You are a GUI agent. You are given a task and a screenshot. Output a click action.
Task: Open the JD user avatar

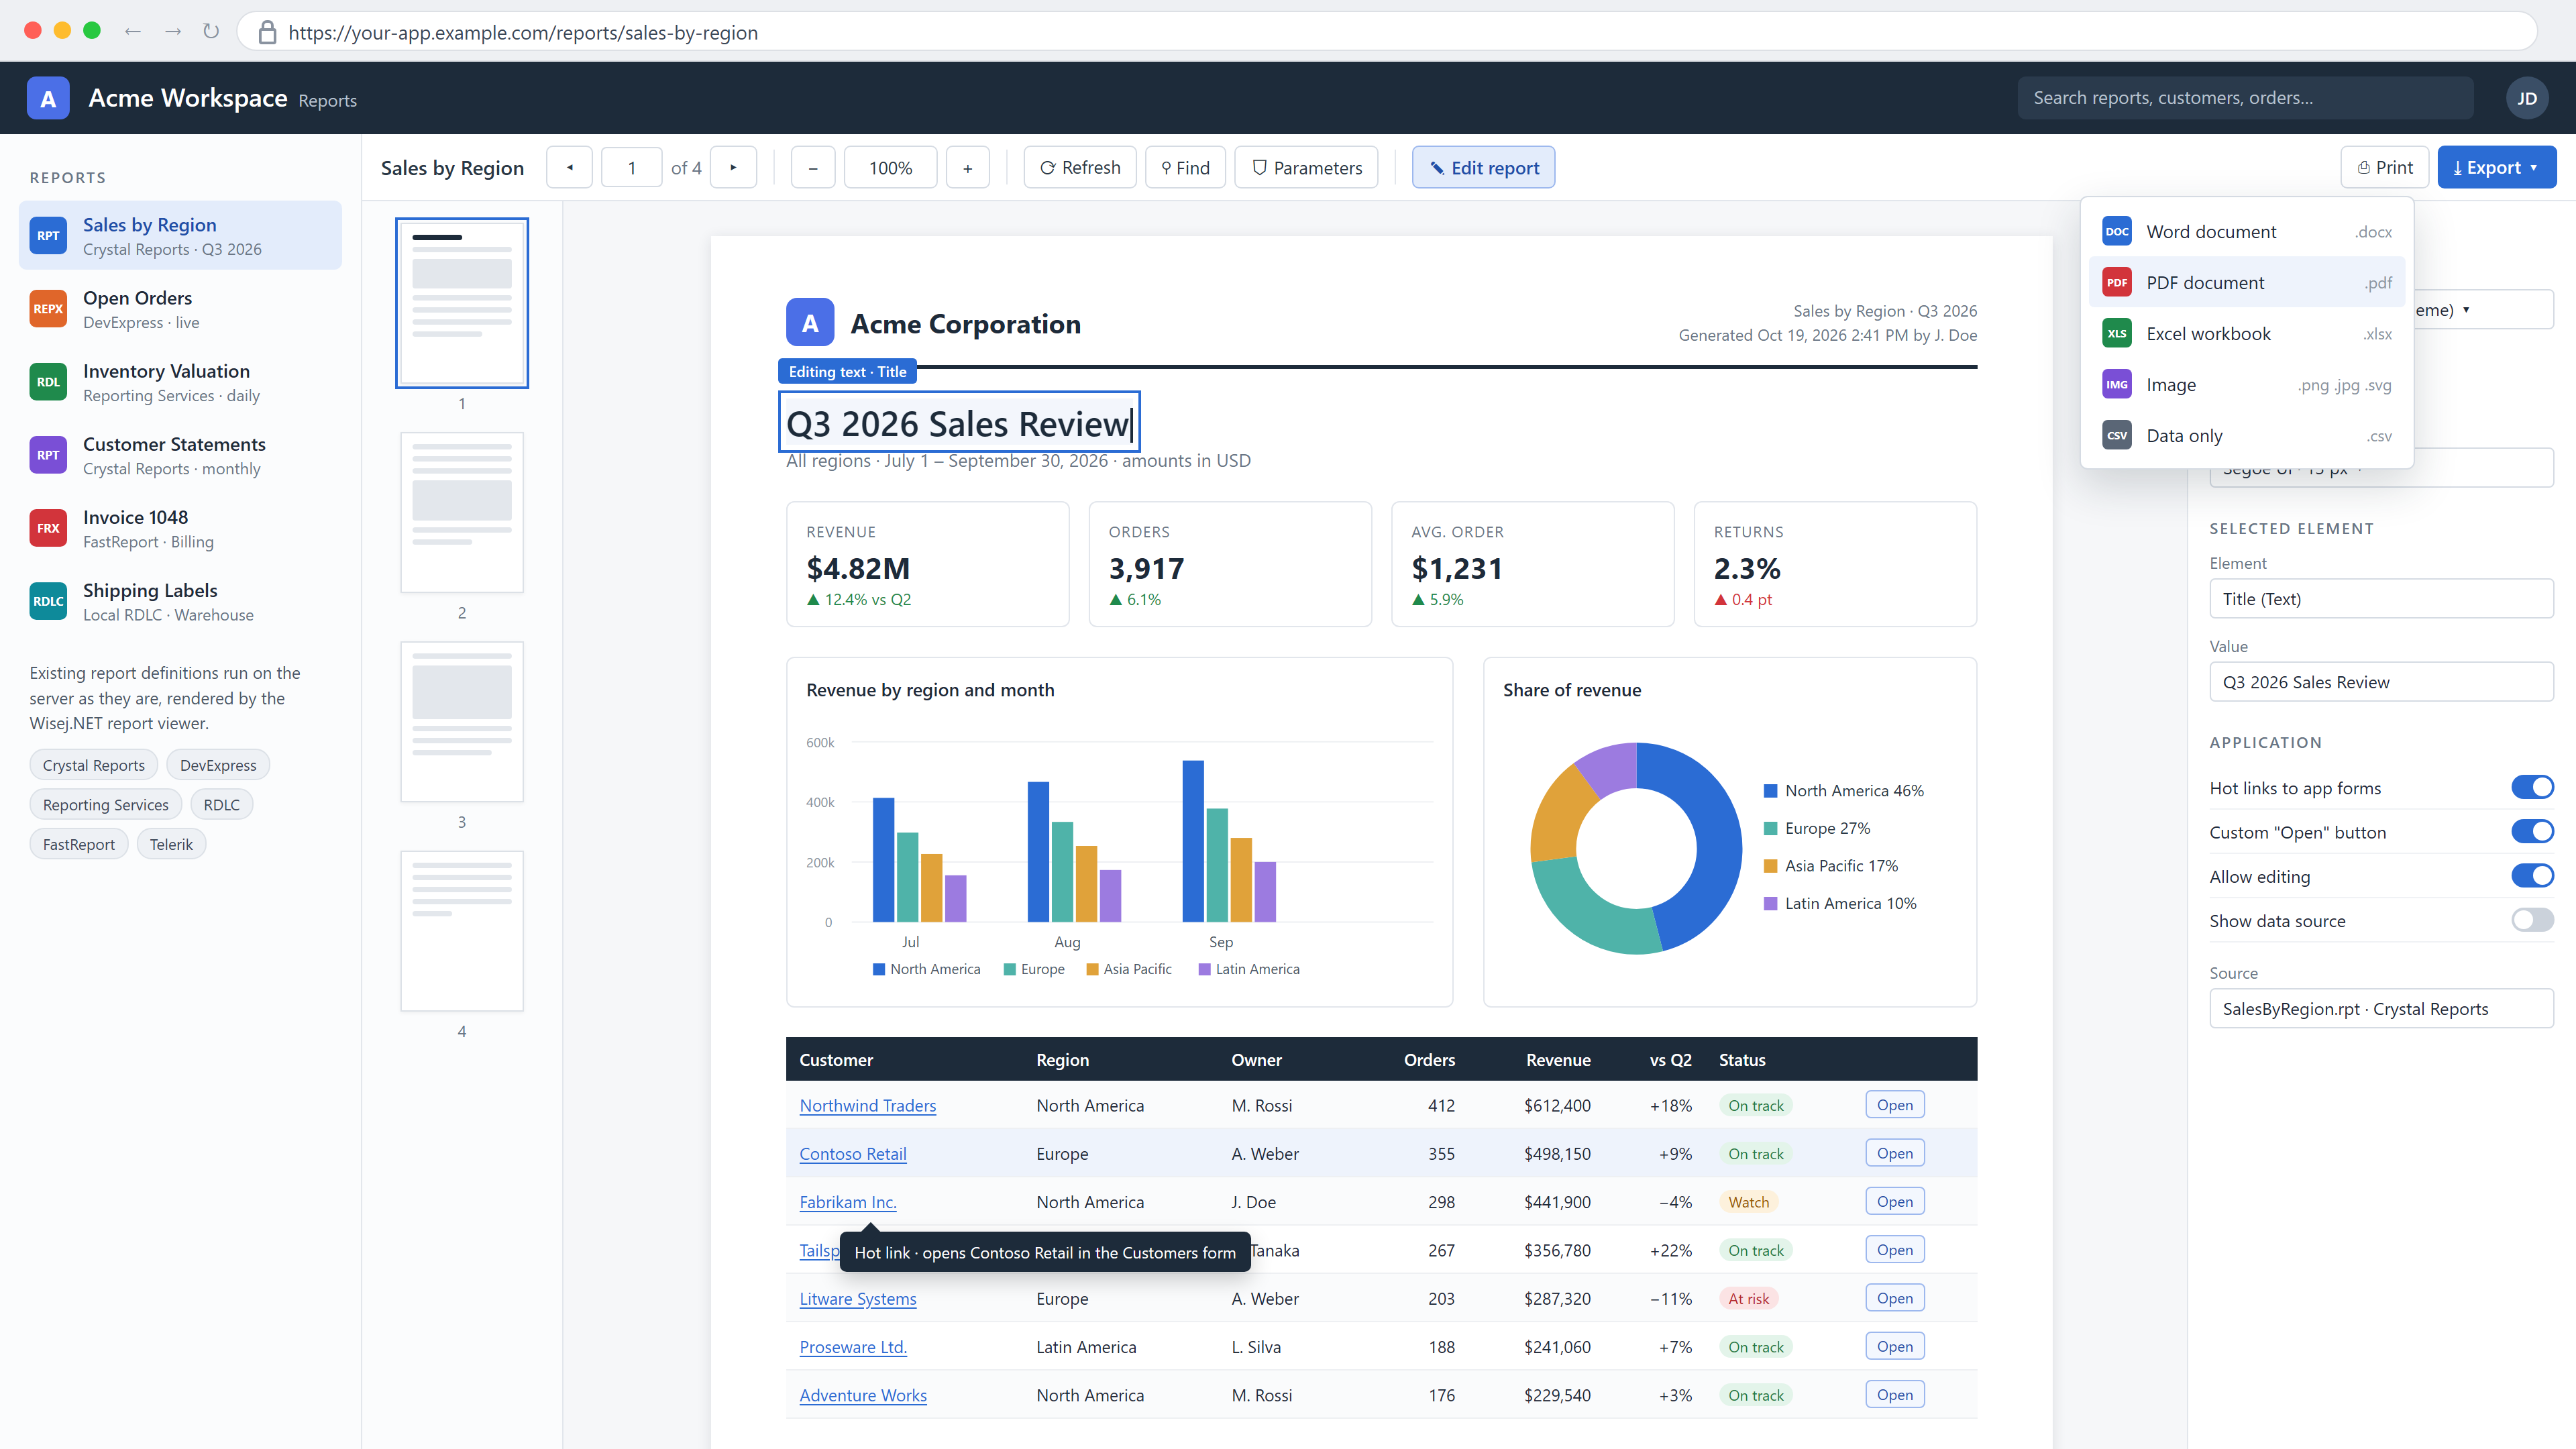pos(2526,98)
